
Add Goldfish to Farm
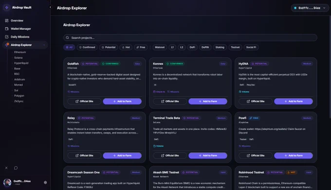[122, 102]
